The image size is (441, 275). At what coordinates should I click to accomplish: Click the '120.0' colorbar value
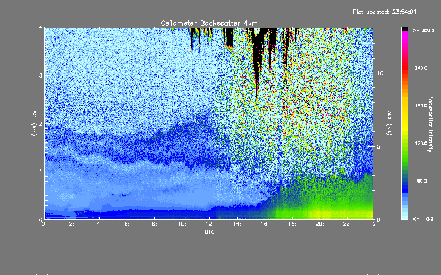(421, 143)
